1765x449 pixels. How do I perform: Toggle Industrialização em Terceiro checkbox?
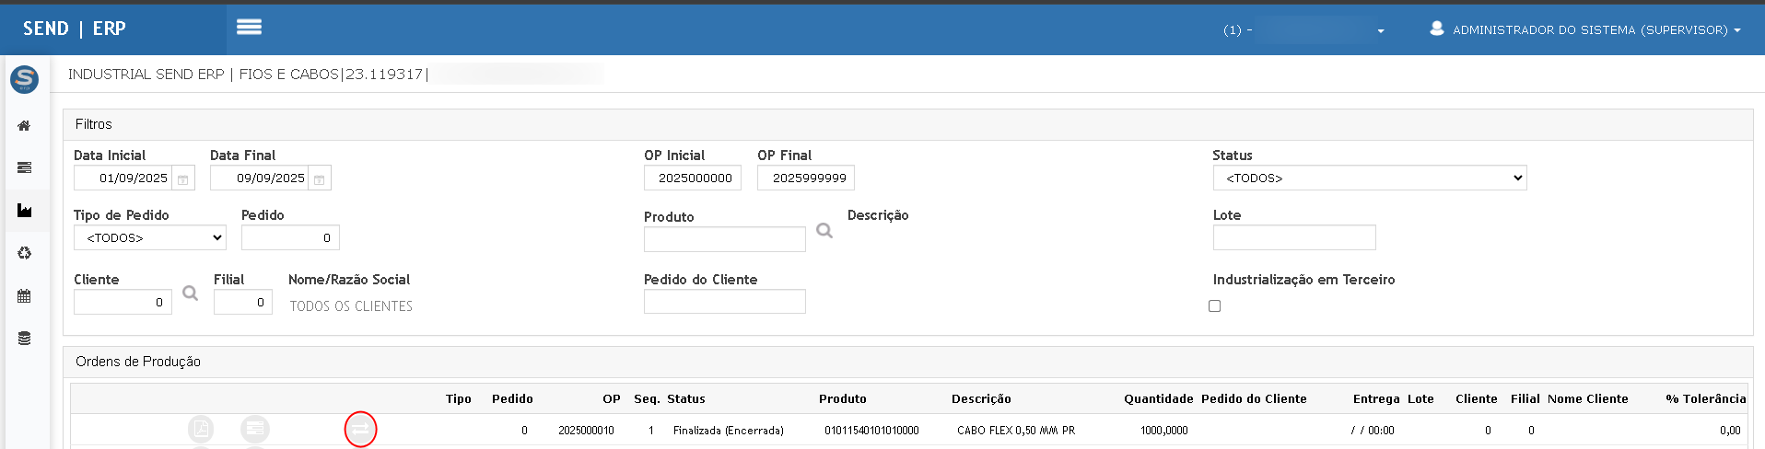click(x=1215, y=306)
